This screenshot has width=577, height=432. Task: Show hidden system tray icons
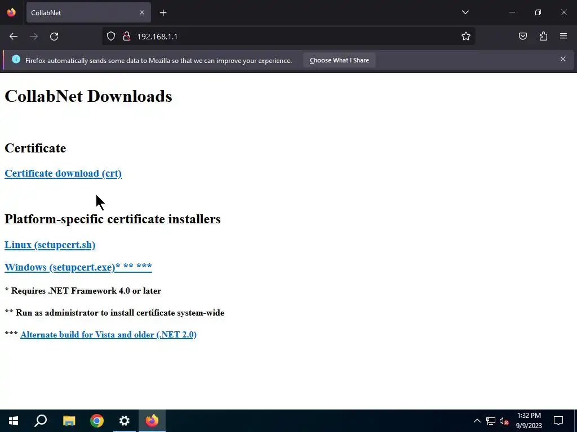click(477, 421)
